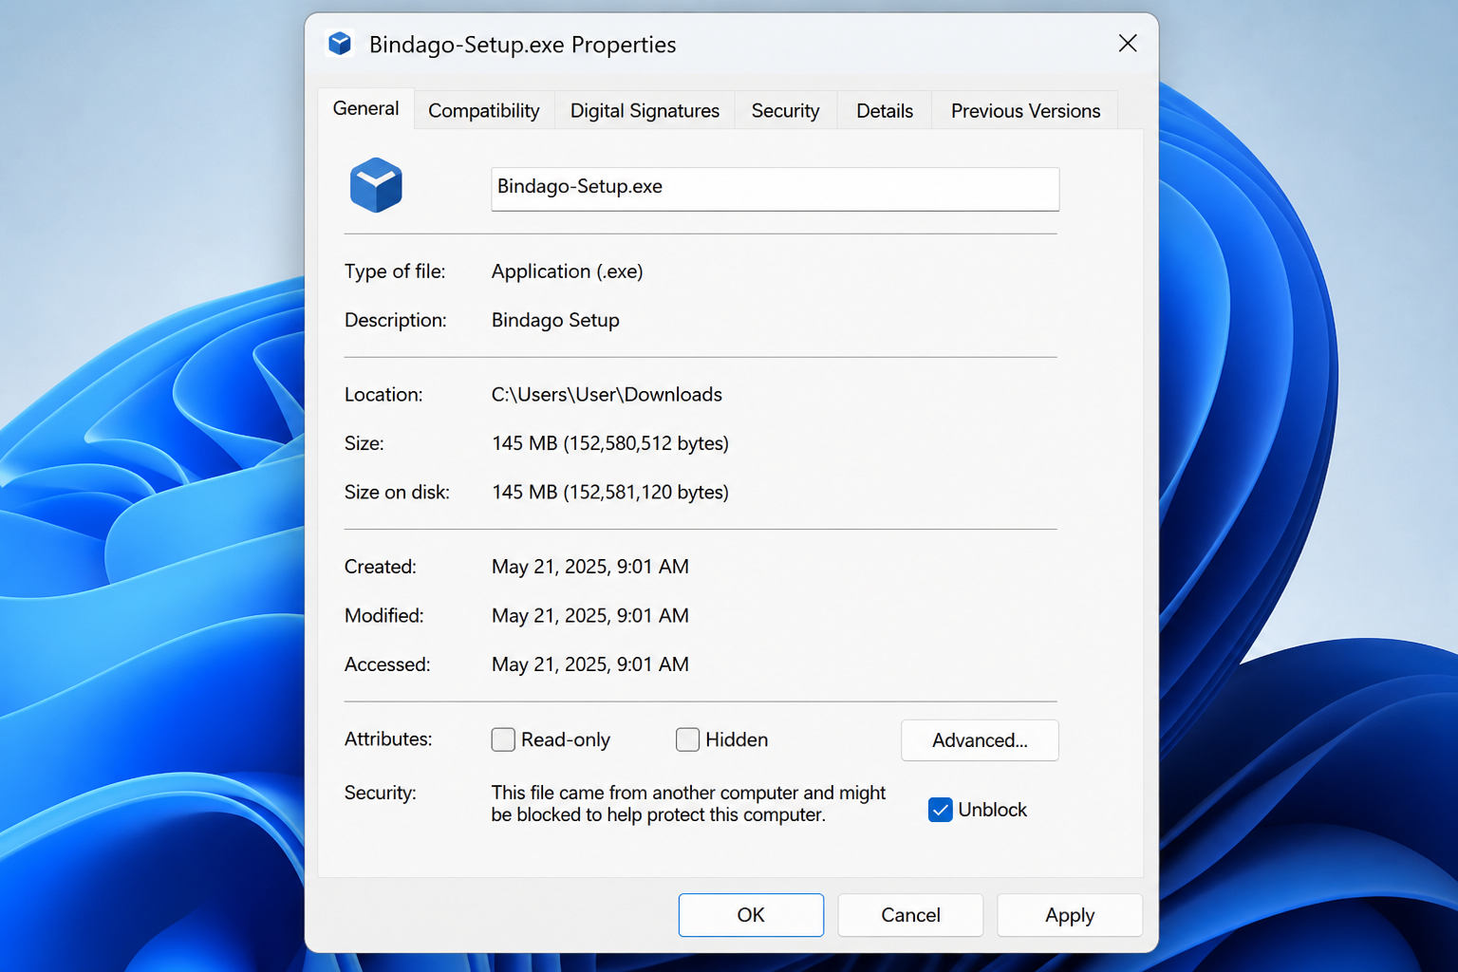Open the Digital Signatures tab
Screen dimensions: 1458x972
pyautogui.click(x=645, y=111)
